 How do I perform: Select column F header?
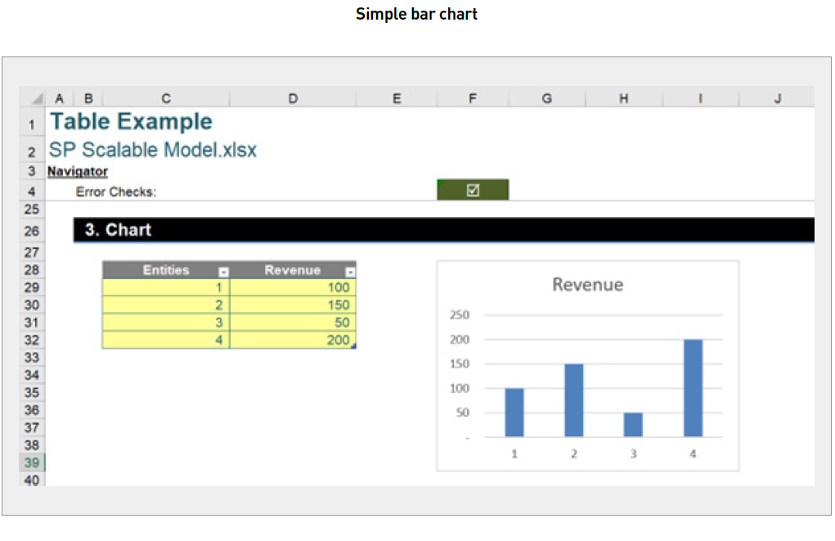tap(472, 97)
